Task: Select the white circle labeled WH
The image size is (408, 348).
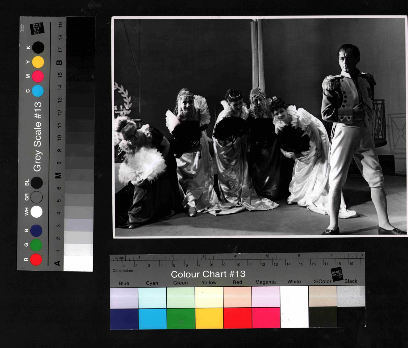Action: click(x=36, y=212)
